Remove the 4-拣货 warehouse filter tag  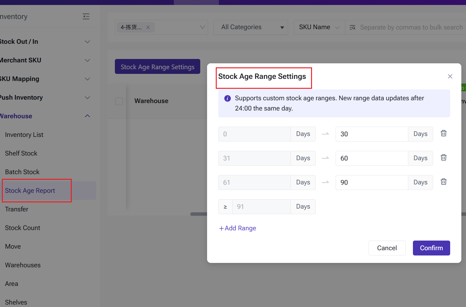point(148,27)
